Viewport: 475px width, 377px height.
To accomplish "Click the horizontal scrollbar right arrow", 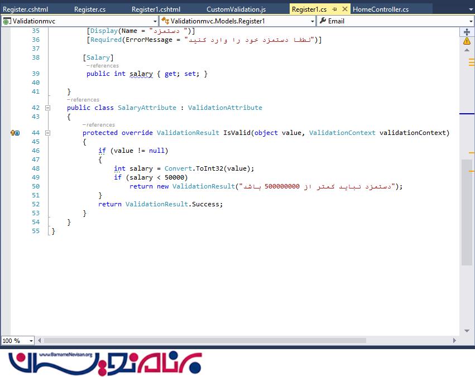I will pos(455,340).
